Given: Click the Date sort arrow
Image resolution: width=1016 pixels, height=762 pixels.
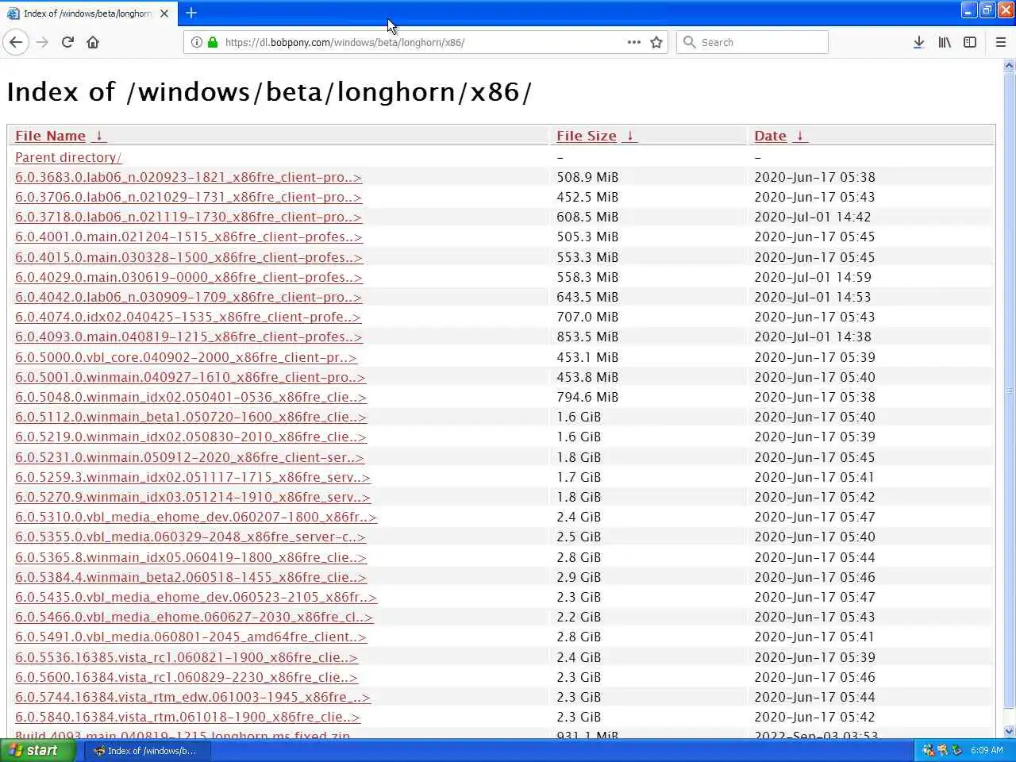Looking at the screenshot, I should click(799, 136).
